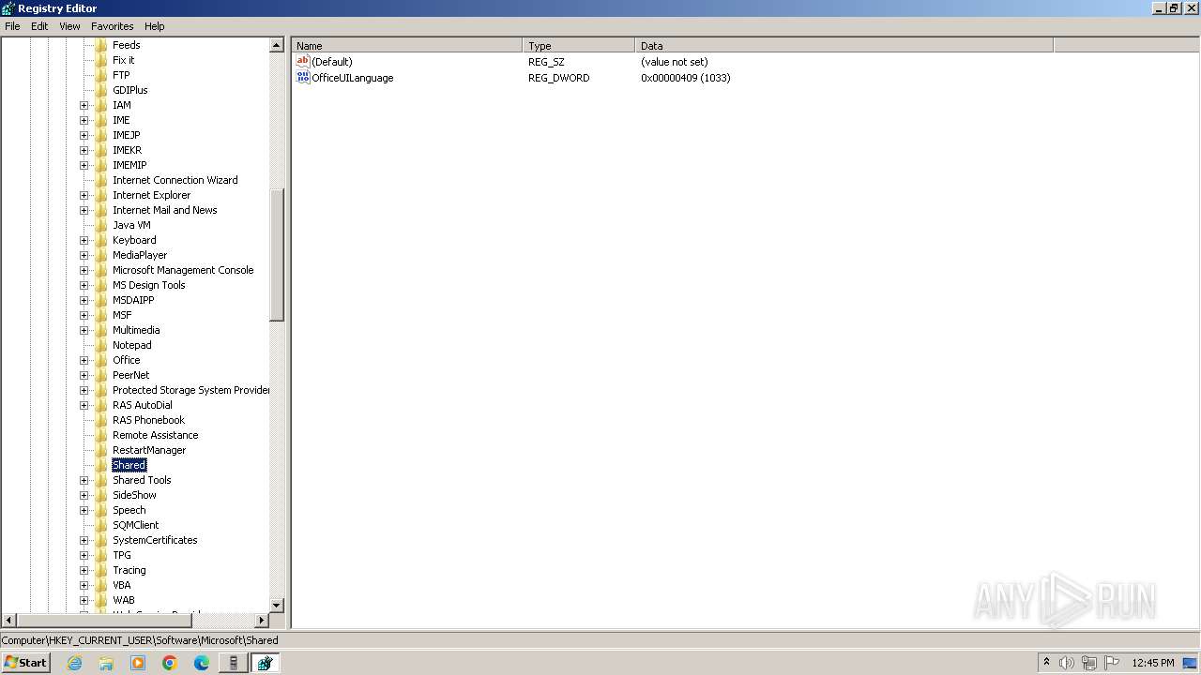The image size is (1201, 675).
Task: Select the TPG key
Action: 122,555
